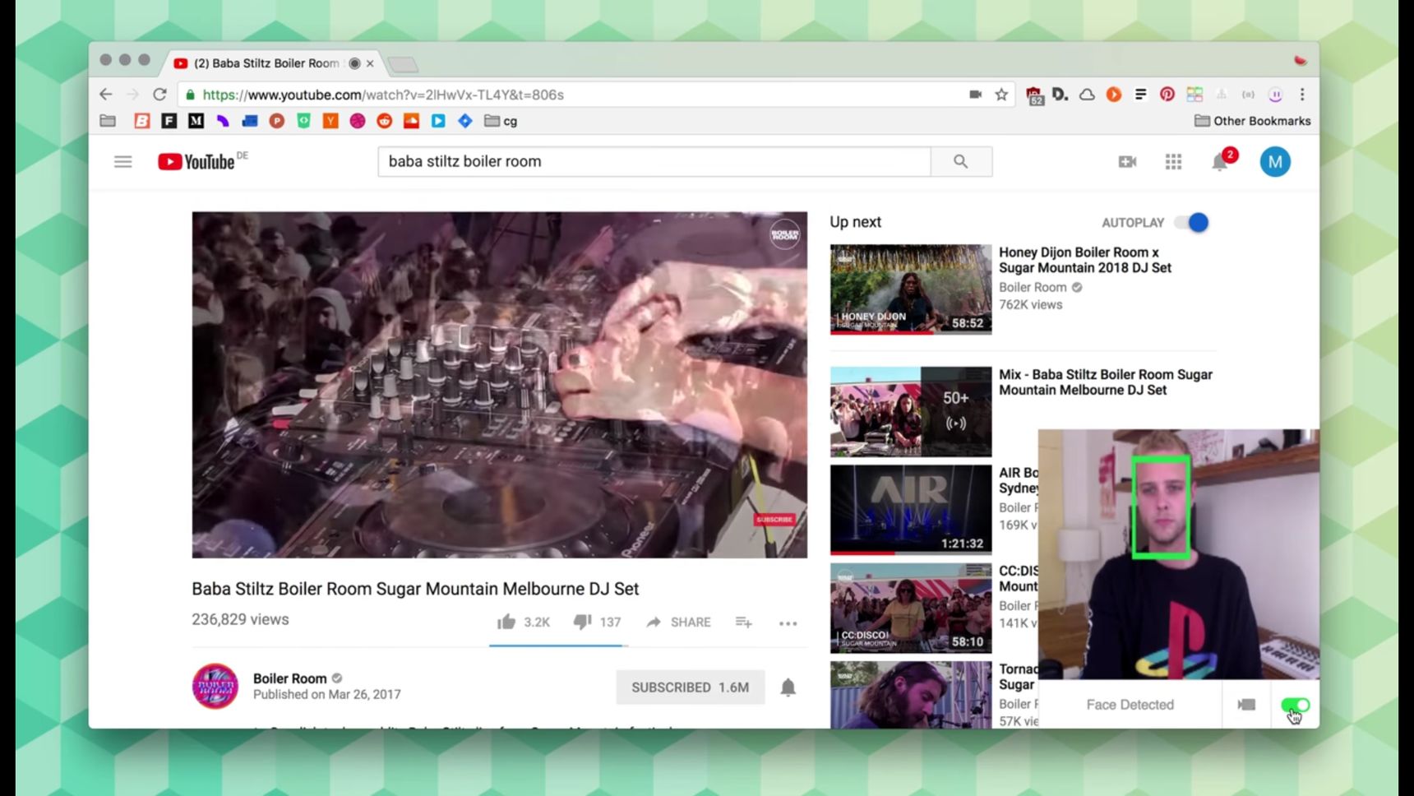Open the Honey Dijon Boiler Room title link

(x=1084, y=260)
